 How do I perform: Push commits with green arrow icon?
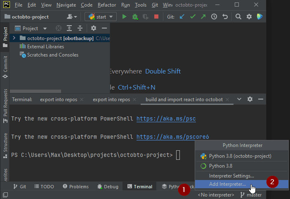203,17
